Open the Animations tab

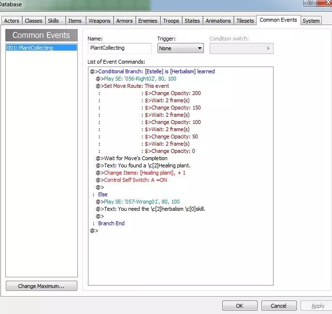coord(218,21)
